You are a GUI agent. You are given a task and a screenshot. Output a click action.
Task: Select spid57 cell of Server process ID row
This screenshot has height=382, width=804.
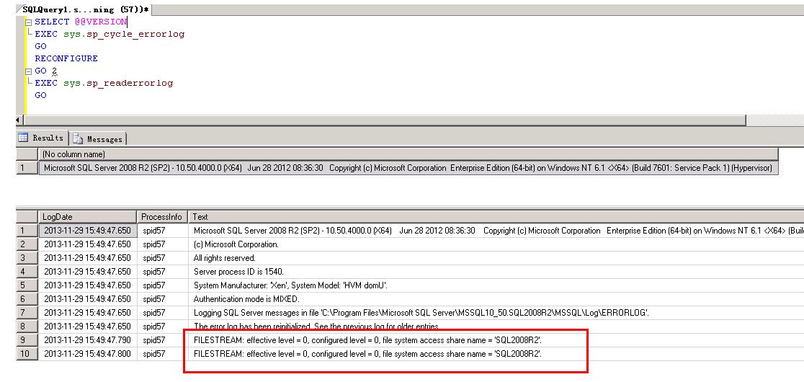[x=162, y=272]
